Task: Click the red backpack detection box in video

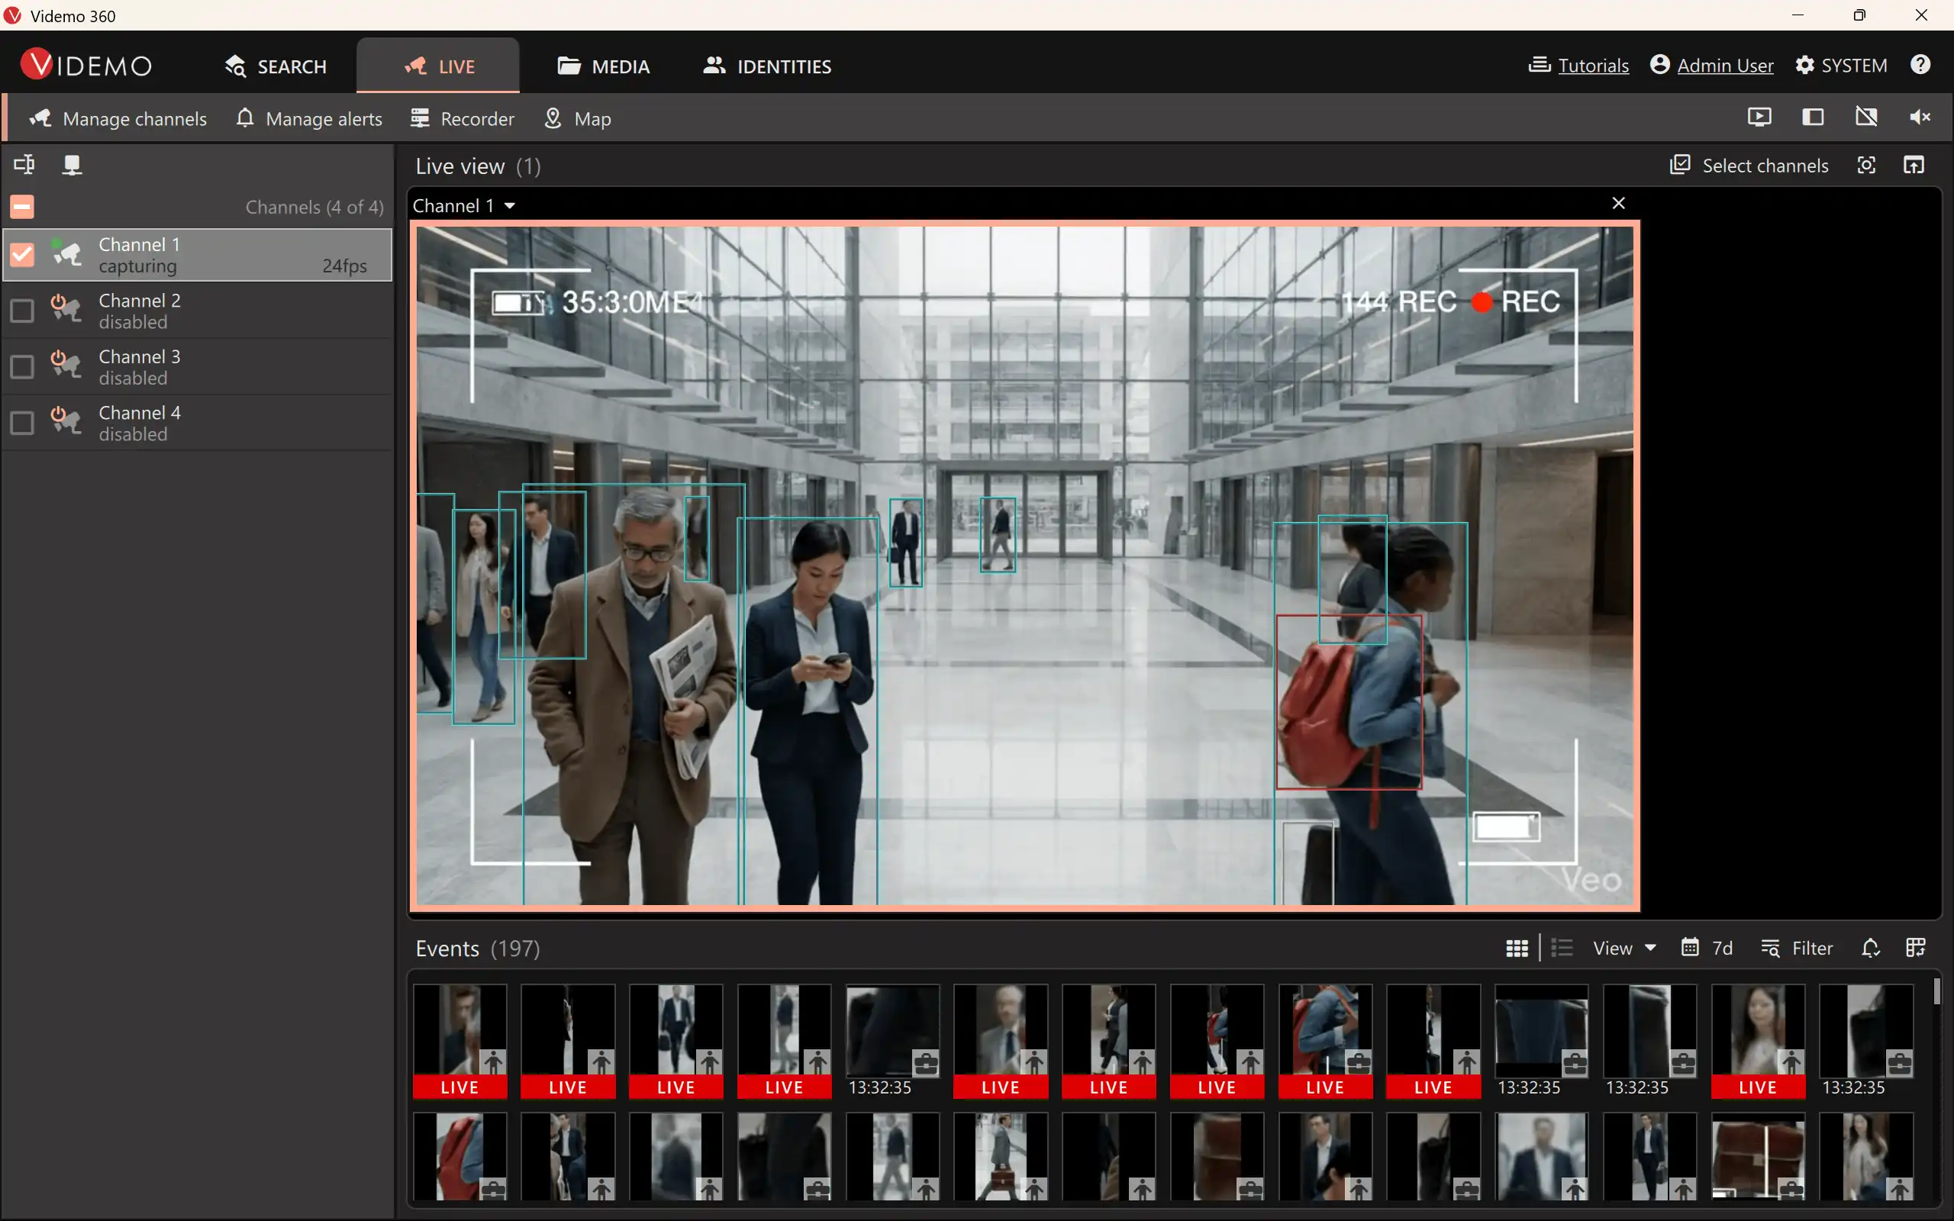Action: [x=1349, y=702]
